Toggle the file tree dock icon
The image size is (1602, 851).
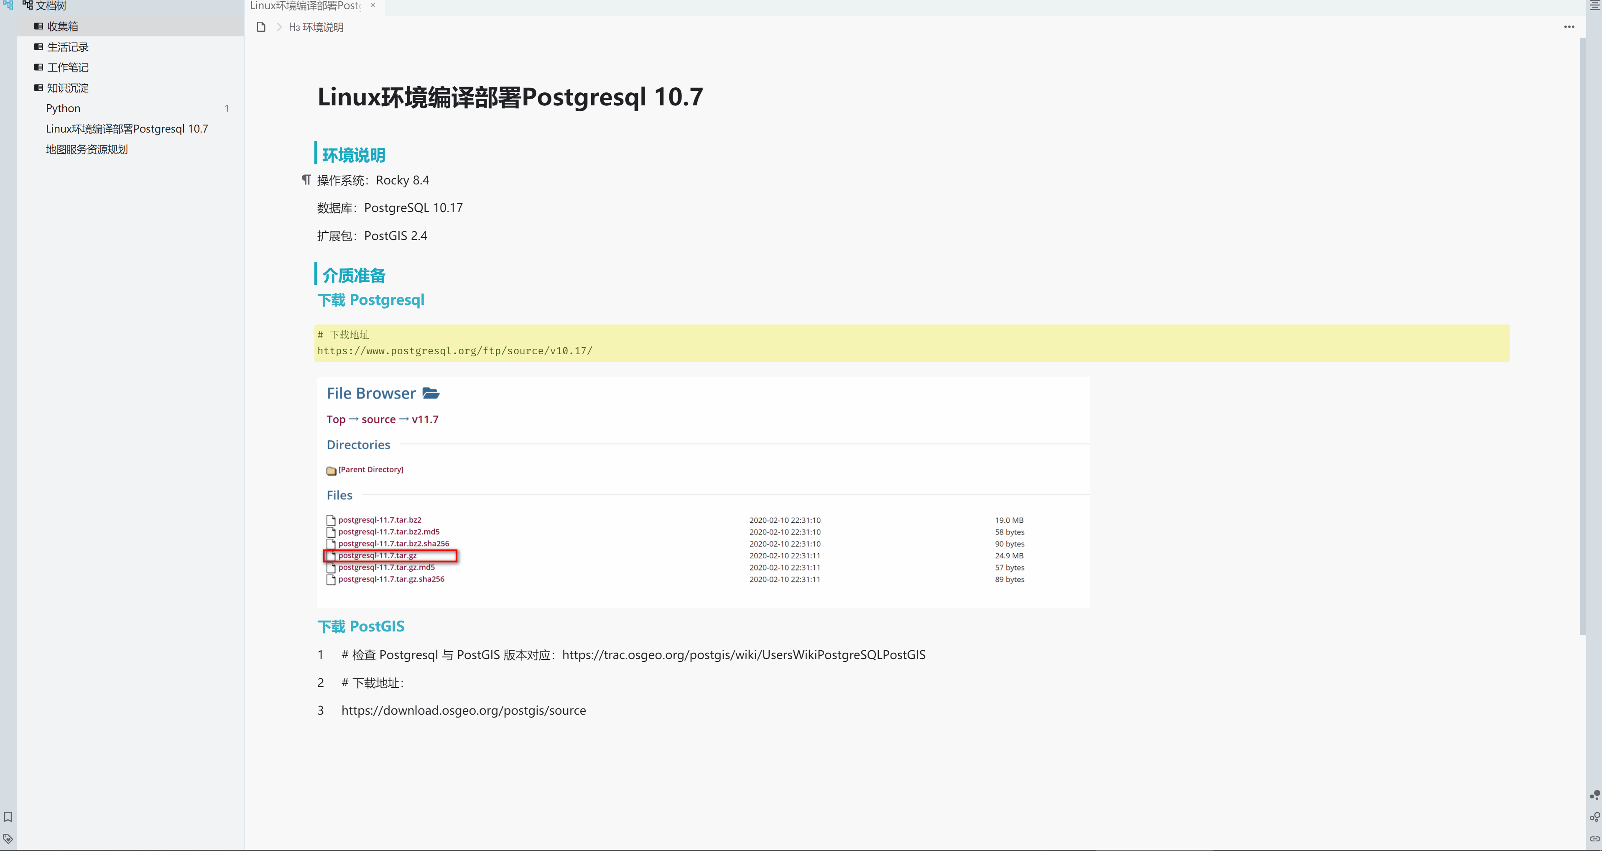click(8, 5)
